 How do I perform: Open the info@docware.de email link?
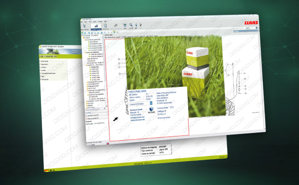(x=137, y=117)
